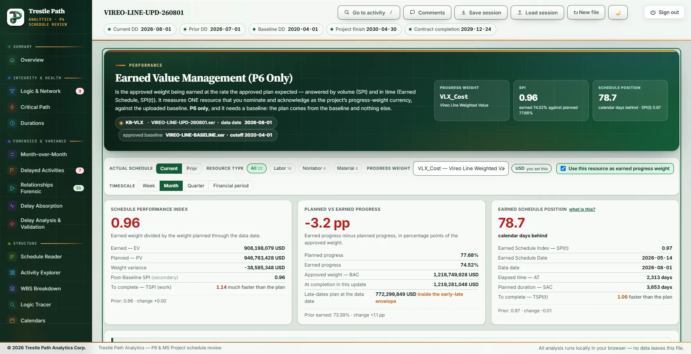Select the Current actual schedule toggle
Screen dimensions: 691x354
point(169,169)
